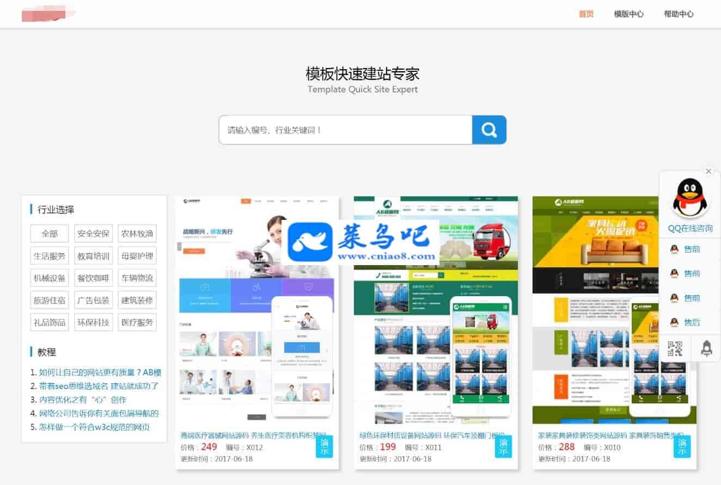Click the price 288
The image size is (721, 485).
tap(567, 447)
